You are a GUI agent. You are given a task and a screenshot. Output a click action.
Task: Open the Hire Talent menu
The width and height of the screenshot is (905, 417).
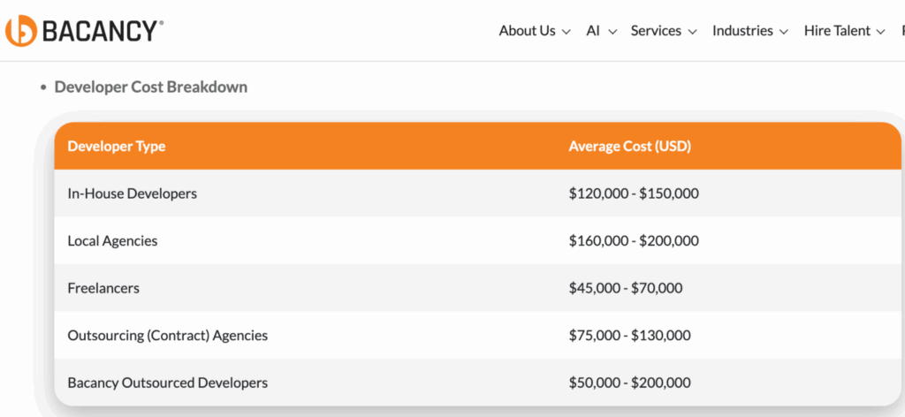(836, 31)
